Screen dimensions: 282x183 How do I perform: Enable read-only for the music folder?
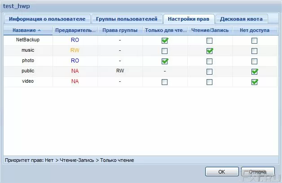coord(165,51)
